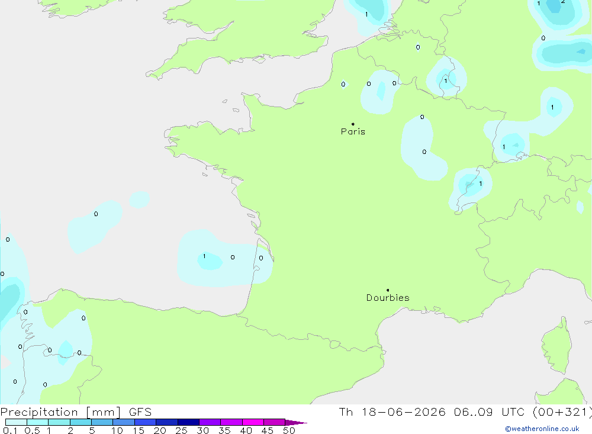Viewport: 592px width, 434px height.
Task: Click the legend scale label '0.5'
Action: click(x=32, y=430)
